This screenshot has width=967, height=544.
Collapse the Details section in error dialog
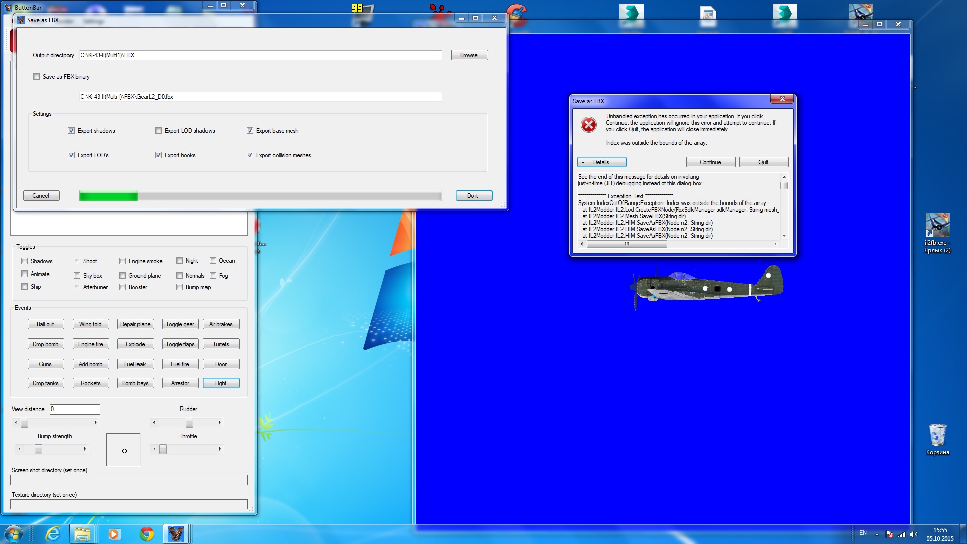pyautogui.click(x=601, y=162)
